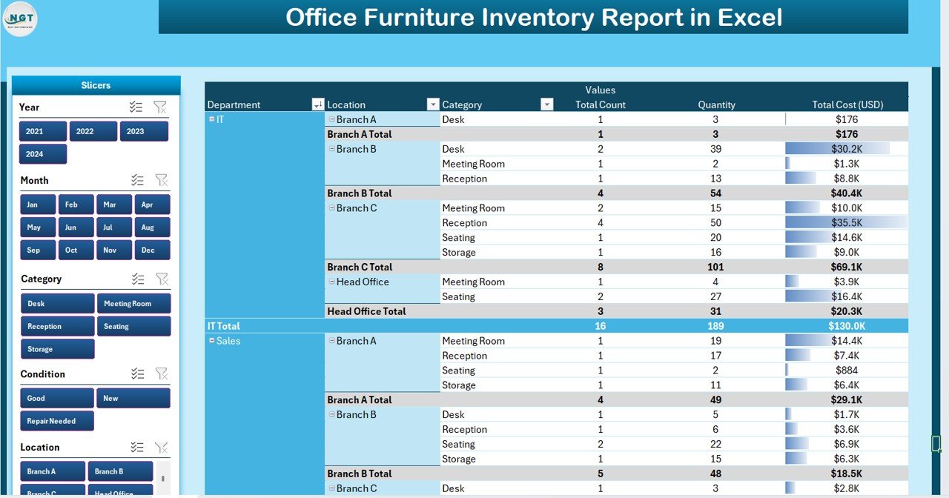This screenshot has height=498, width=949.
Task: Clear filter on the Year slicer
Action: coord(160,107)
